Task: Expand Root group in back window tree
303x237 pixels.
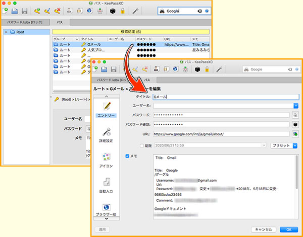Action: click(x=6, y=32)
